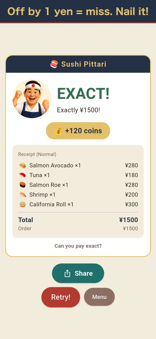Select the California Roll ¥300 price

131,204
